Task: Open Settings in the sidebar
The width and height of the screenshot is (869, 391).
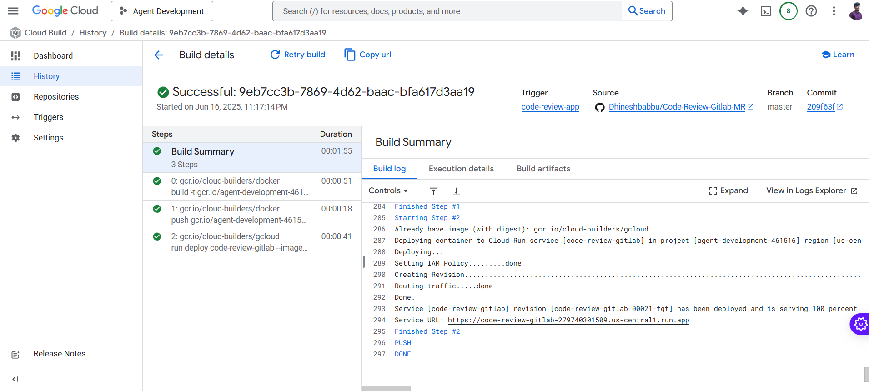Action: 71,138
